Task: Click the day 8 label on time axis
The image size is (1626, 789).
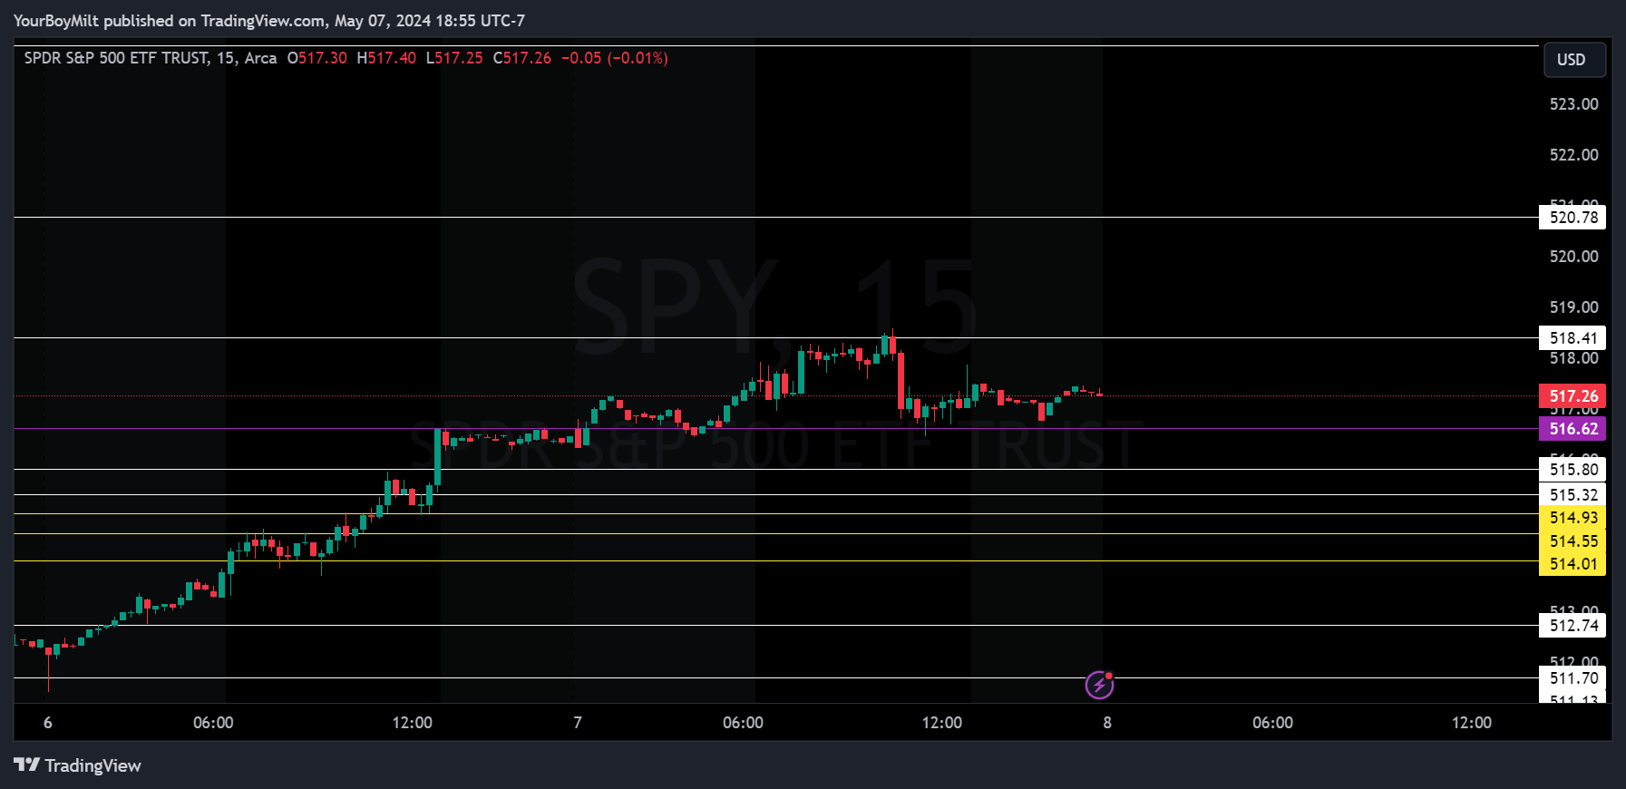Action: (x=1107, y=723)
